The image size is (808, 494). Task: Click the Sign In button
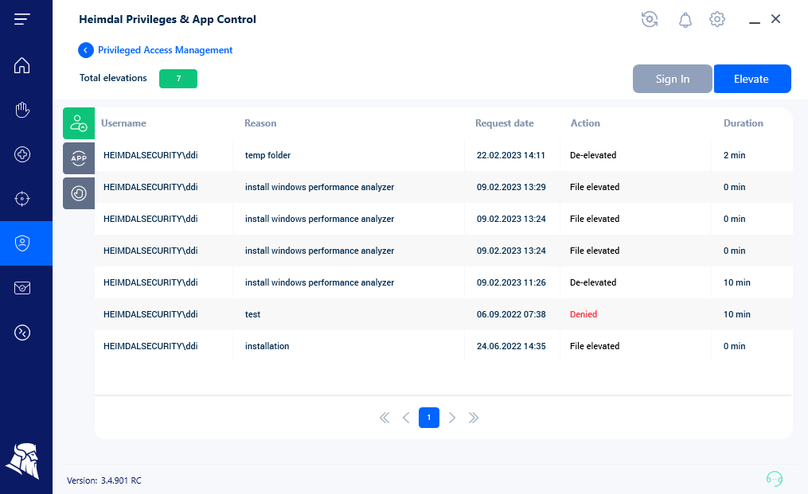673,79
